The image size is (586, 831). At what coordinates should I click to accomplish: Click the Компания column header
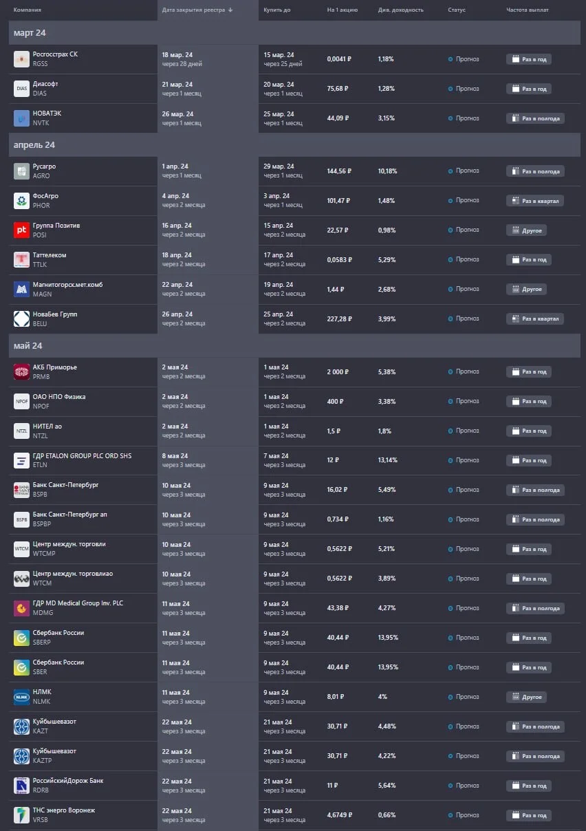[x=28, y=10]
